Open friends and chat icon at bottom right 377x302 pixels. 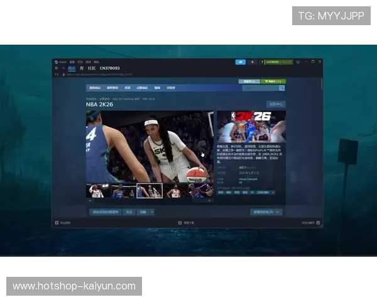[318, 223]
